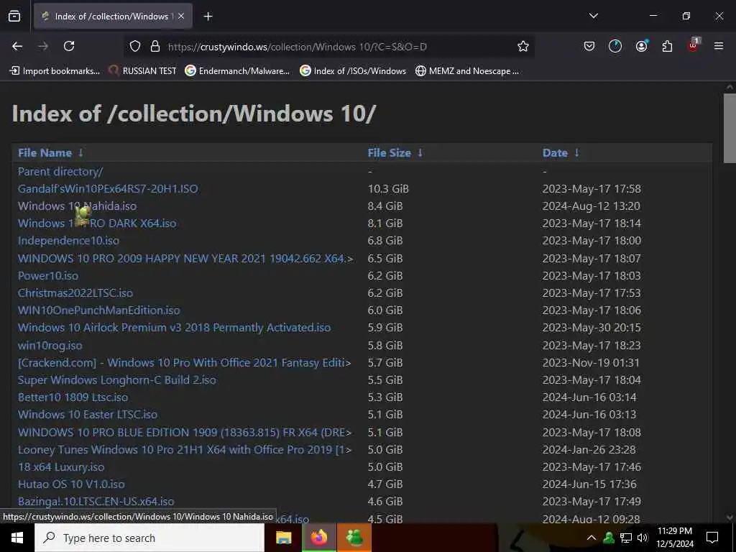Sort listing by Date header

[x=555, y=153]
